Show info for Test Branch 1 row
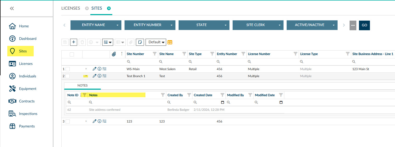Screen dimensions: 395x147 point(99,76)
